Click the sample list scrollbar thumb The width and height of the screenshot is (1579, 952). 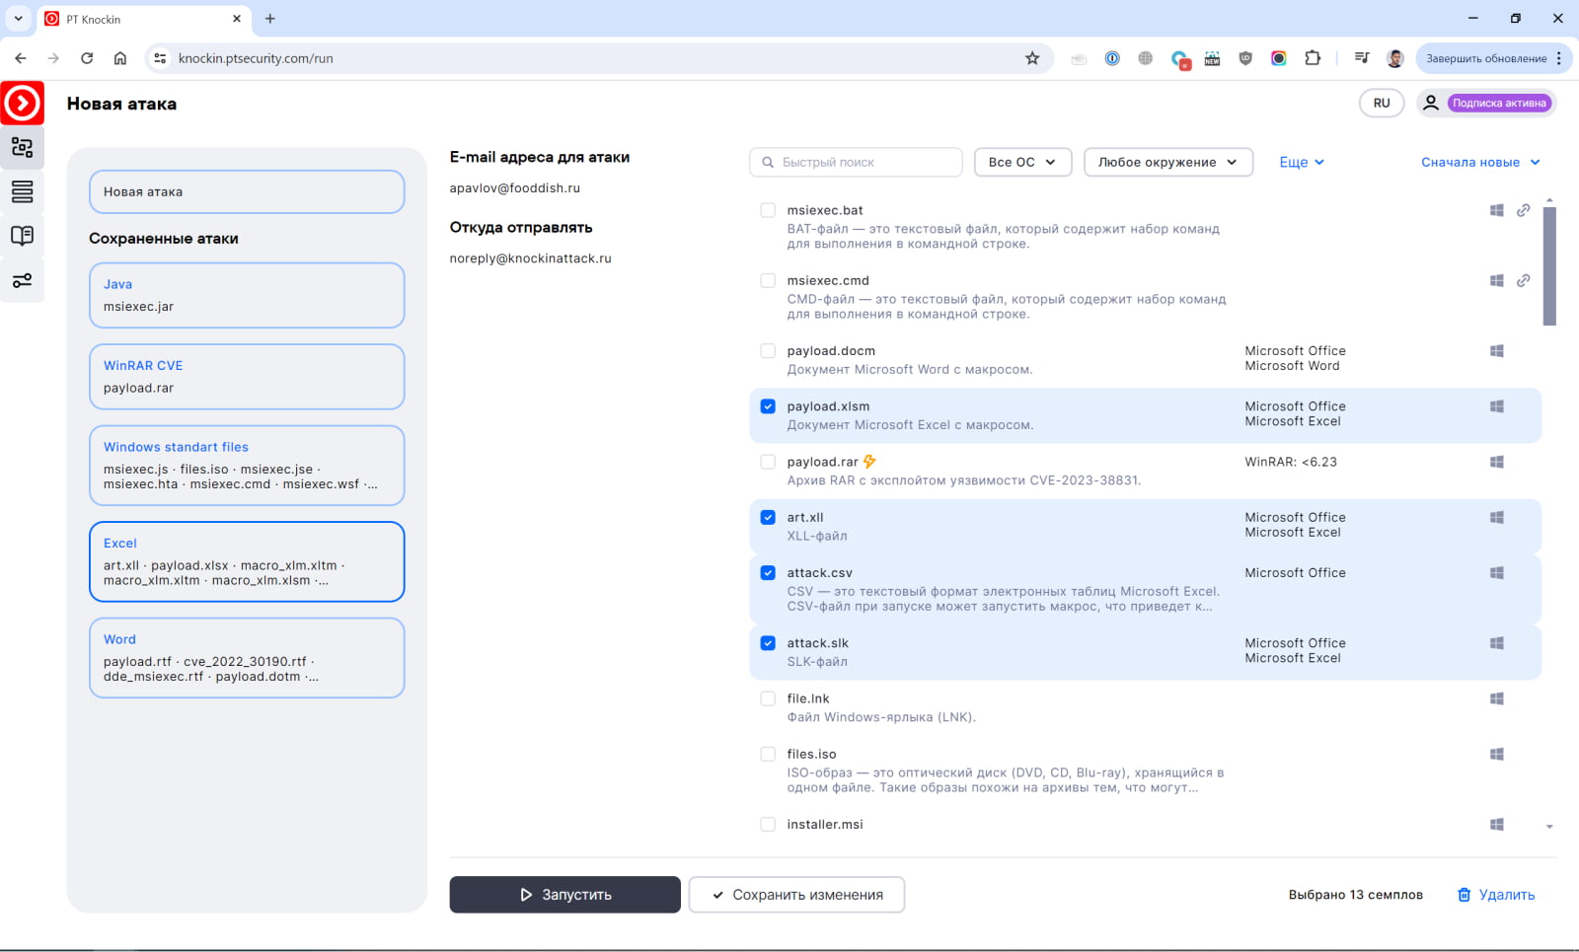(x=1549, y=265)
